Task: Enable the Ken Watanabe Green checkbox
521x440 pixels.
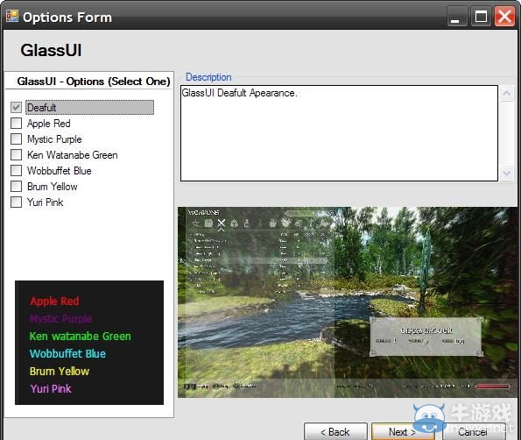Action: pyautogui.click(x=16, y=154)
